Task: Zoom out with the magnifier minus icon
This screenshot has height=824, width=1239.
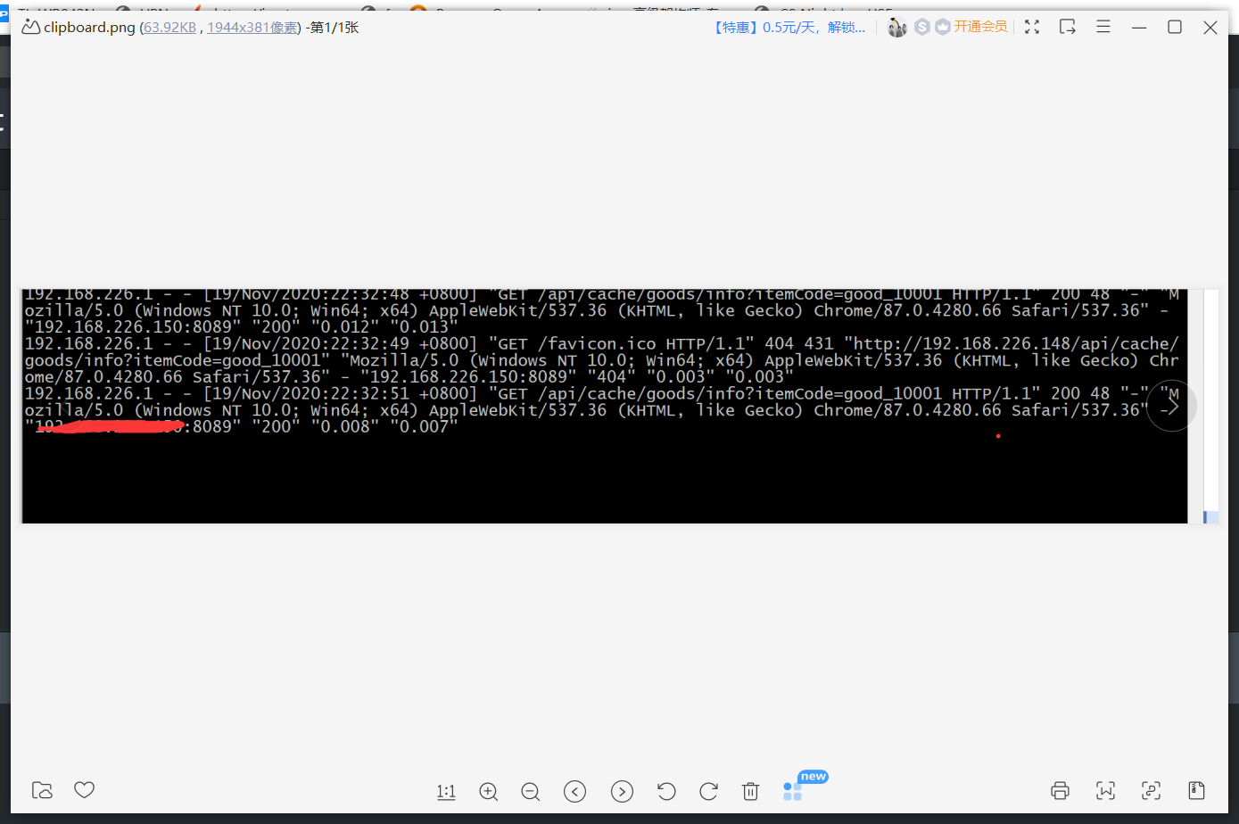Action: 531,791
